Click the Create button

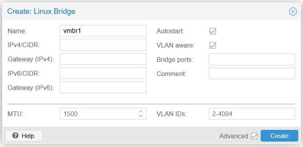tap(279, 136)
